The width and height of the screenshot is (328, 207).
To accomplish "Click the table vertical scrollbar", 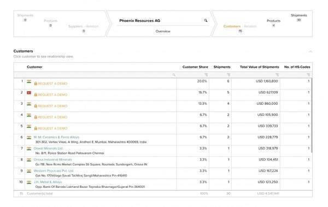I will coord(312,115).
